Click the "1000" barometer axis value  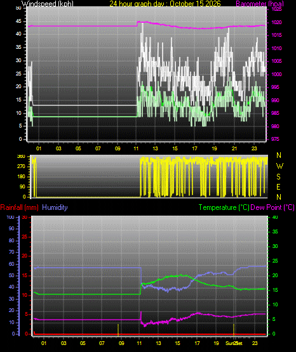click(277, 74)
